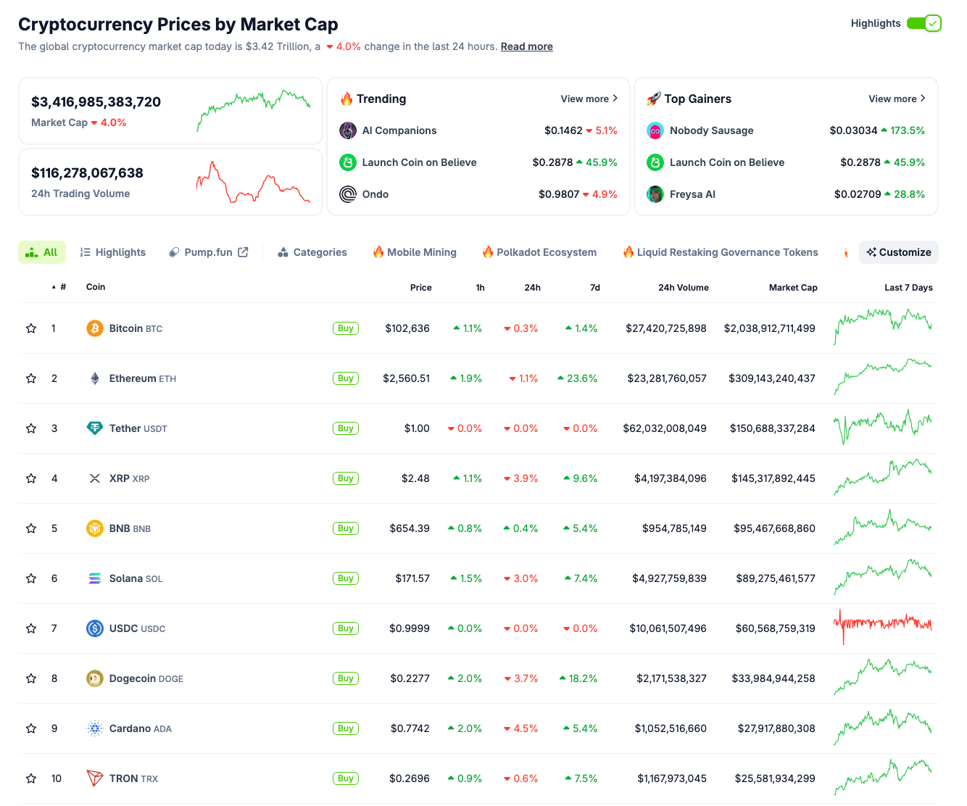This screenshot has width=967, height=806.
Task: Click the AI Companions trending icon
Action: pyautogui.click(x=348, y=130)
